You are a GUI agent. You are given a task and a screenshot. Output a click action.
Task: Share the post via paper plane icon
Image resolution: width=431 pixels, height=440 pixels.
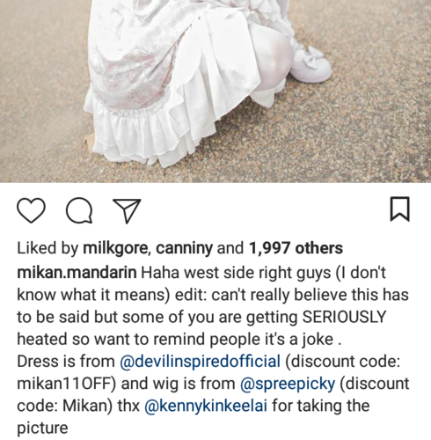pos(127,210)
